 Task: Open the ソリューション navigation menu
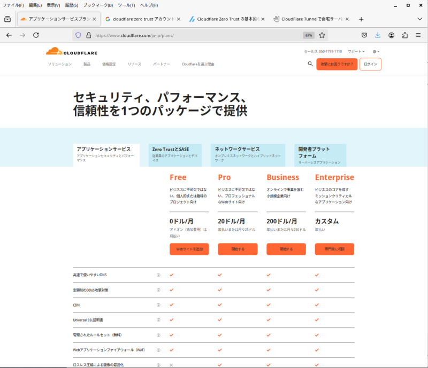click(60, 64)
